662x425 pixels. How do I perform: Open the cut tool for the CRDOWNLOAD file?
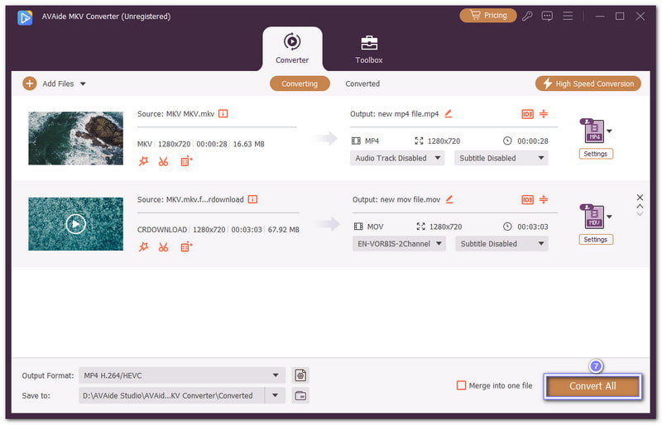pos(163,247)
